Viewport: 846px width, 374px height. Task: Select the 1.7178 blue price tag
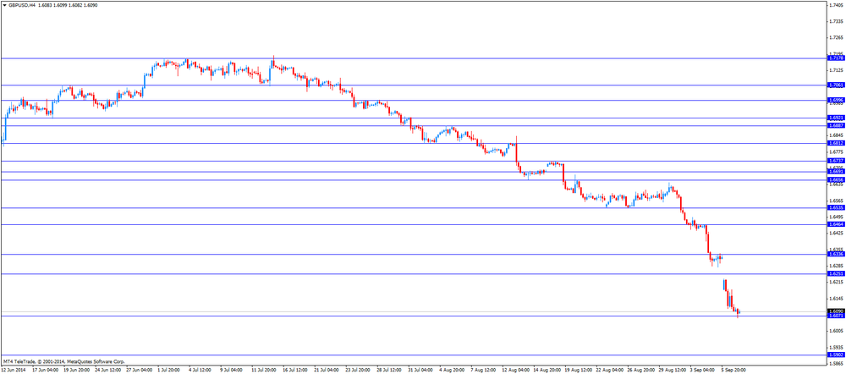pyautogui.click(x=836, y=58)
